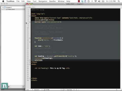This screenshot has height=91, width=122.
Task: Open the bundle gear menu in status bar
Action: 64,90
